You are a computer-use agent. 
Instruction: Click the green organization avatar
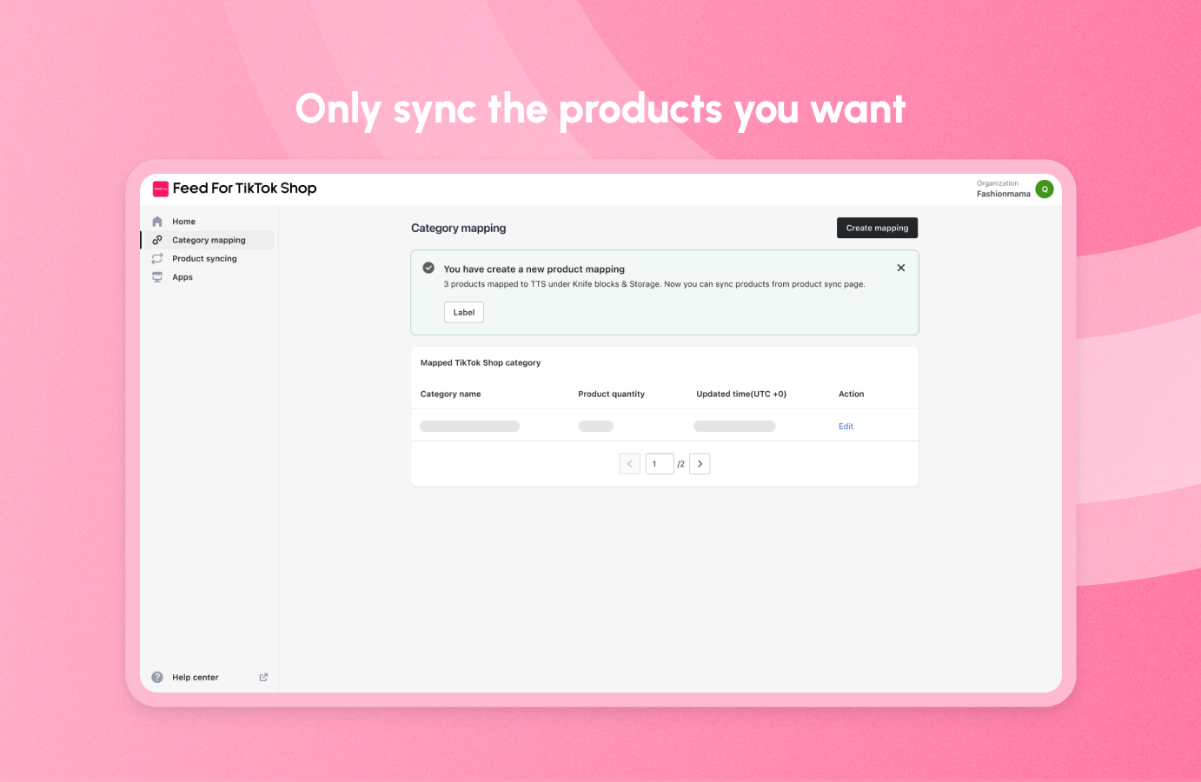coord(1045,189)
